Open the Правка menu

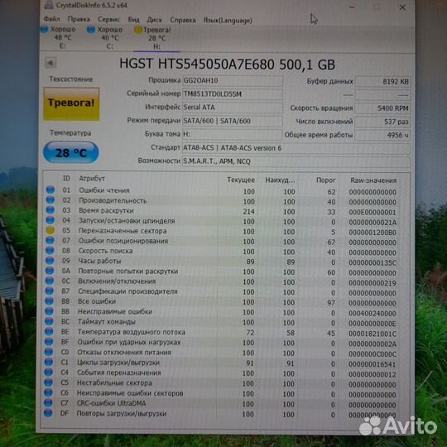(x=79, y=19)
